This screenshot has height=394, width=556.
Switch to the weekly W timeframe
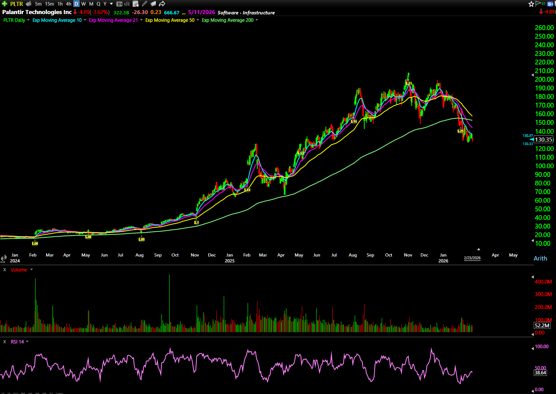pos(83,4)
